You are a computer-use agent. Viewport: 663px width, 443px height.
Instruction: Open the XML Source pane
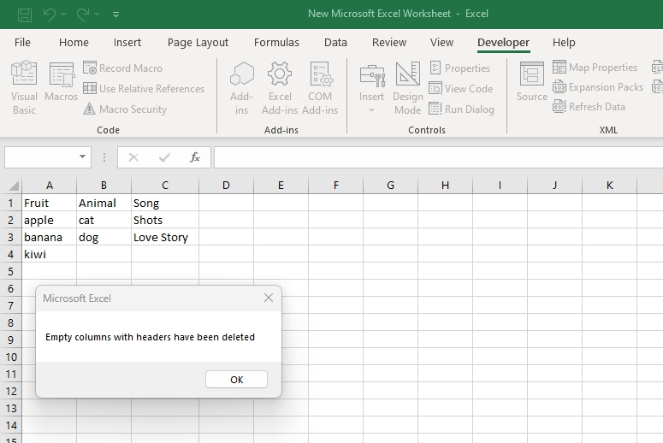(x=531, y=82)
